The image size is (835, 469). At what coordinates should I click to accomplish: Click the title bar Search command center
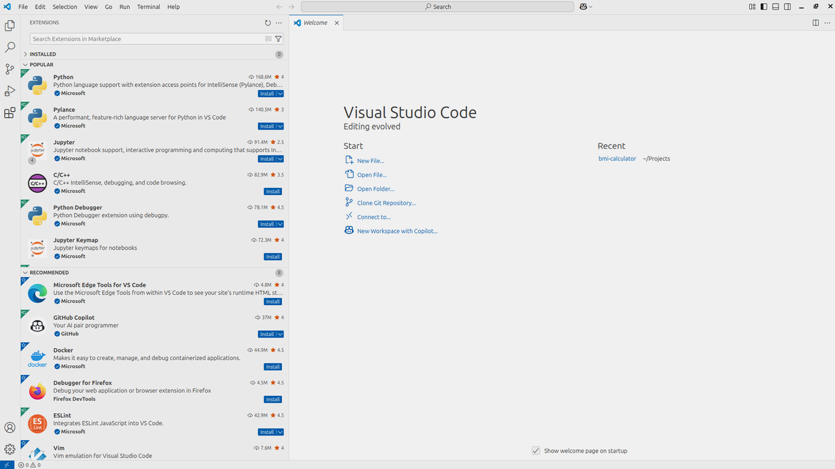(437, 7)
